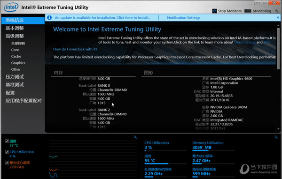Open 应用程序配置配对 in the sidebar
The width and height of the screenshot is (282, 179).
[x=23, y=101]
